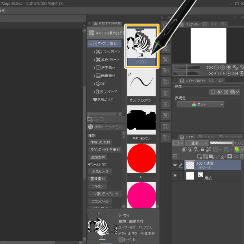Switch to the 素材 material tab
The image size is (244, 244).
point(108,23)
